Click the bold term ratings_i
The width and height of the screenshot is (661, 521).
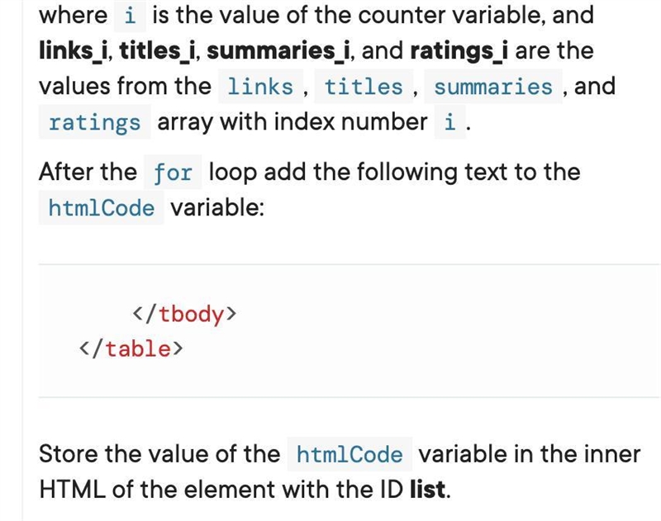[x=459, y=51]
